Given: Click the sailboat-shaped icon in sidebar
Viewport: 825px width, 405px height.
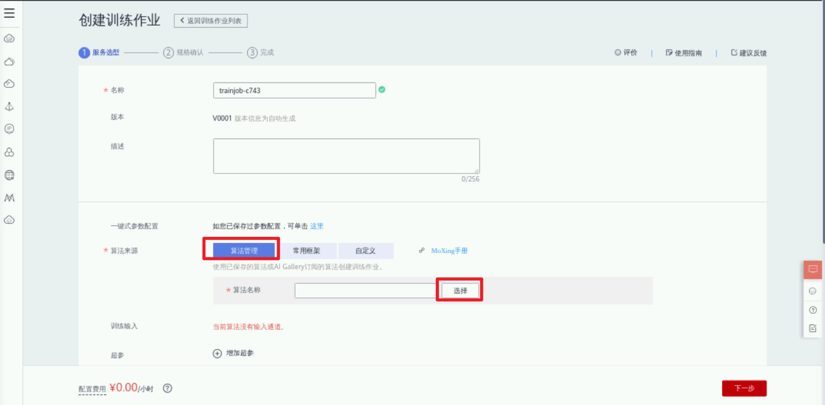Looking at the screenshot, I should (9, 106).
